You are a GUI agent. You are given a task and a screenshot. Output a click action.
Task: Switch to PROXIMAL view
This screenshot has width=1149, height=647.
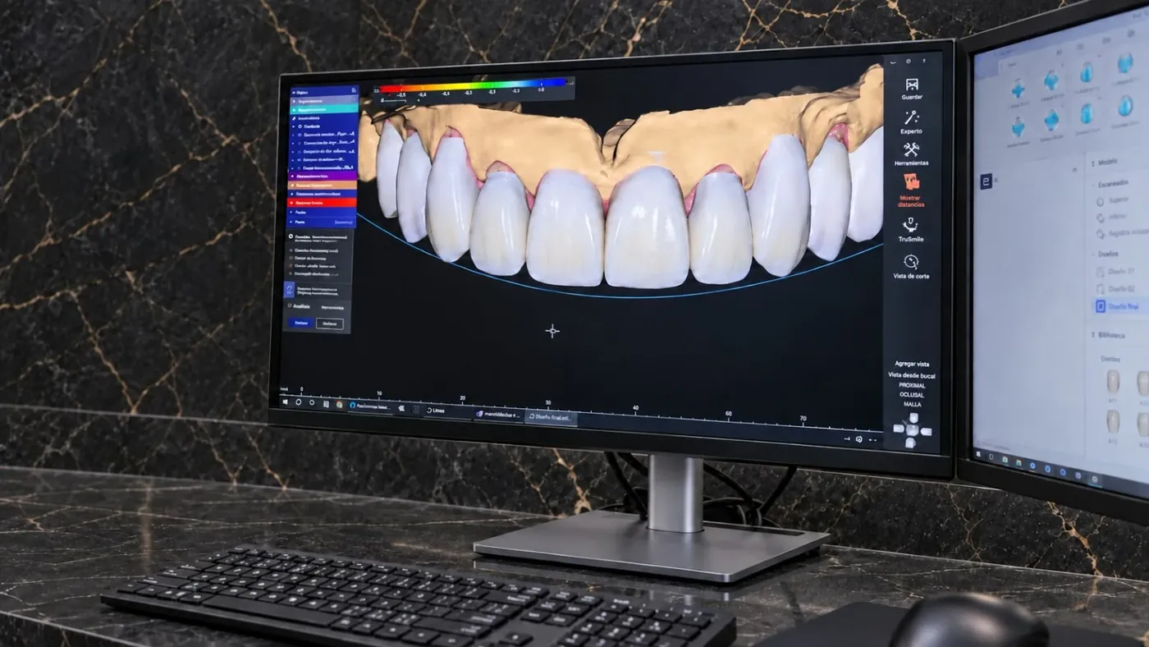[912, 385]
